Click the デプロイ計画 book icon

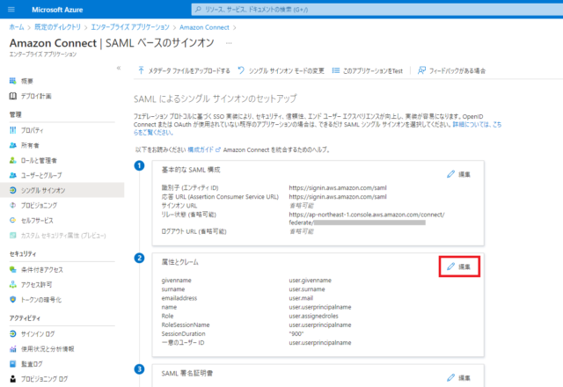tap(13, 96)
